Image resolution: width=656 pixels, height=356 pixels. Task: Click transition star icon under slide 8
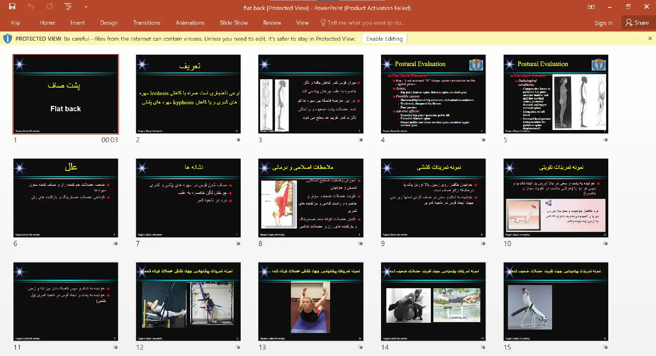coord(361,244)
